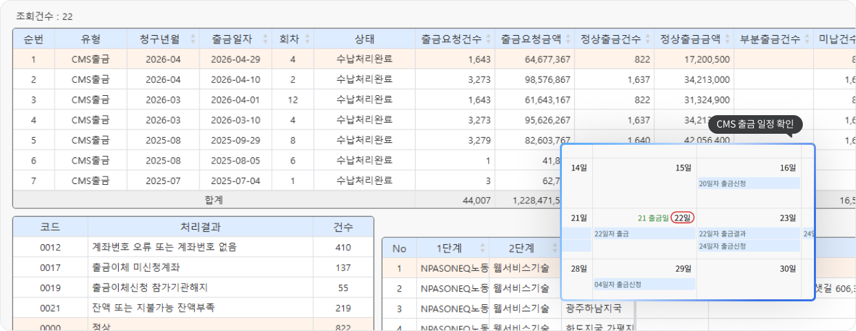Screen dimensions: 856x331
Task: Click 회차 value 12 cell
Action: (x=293, y=100)
